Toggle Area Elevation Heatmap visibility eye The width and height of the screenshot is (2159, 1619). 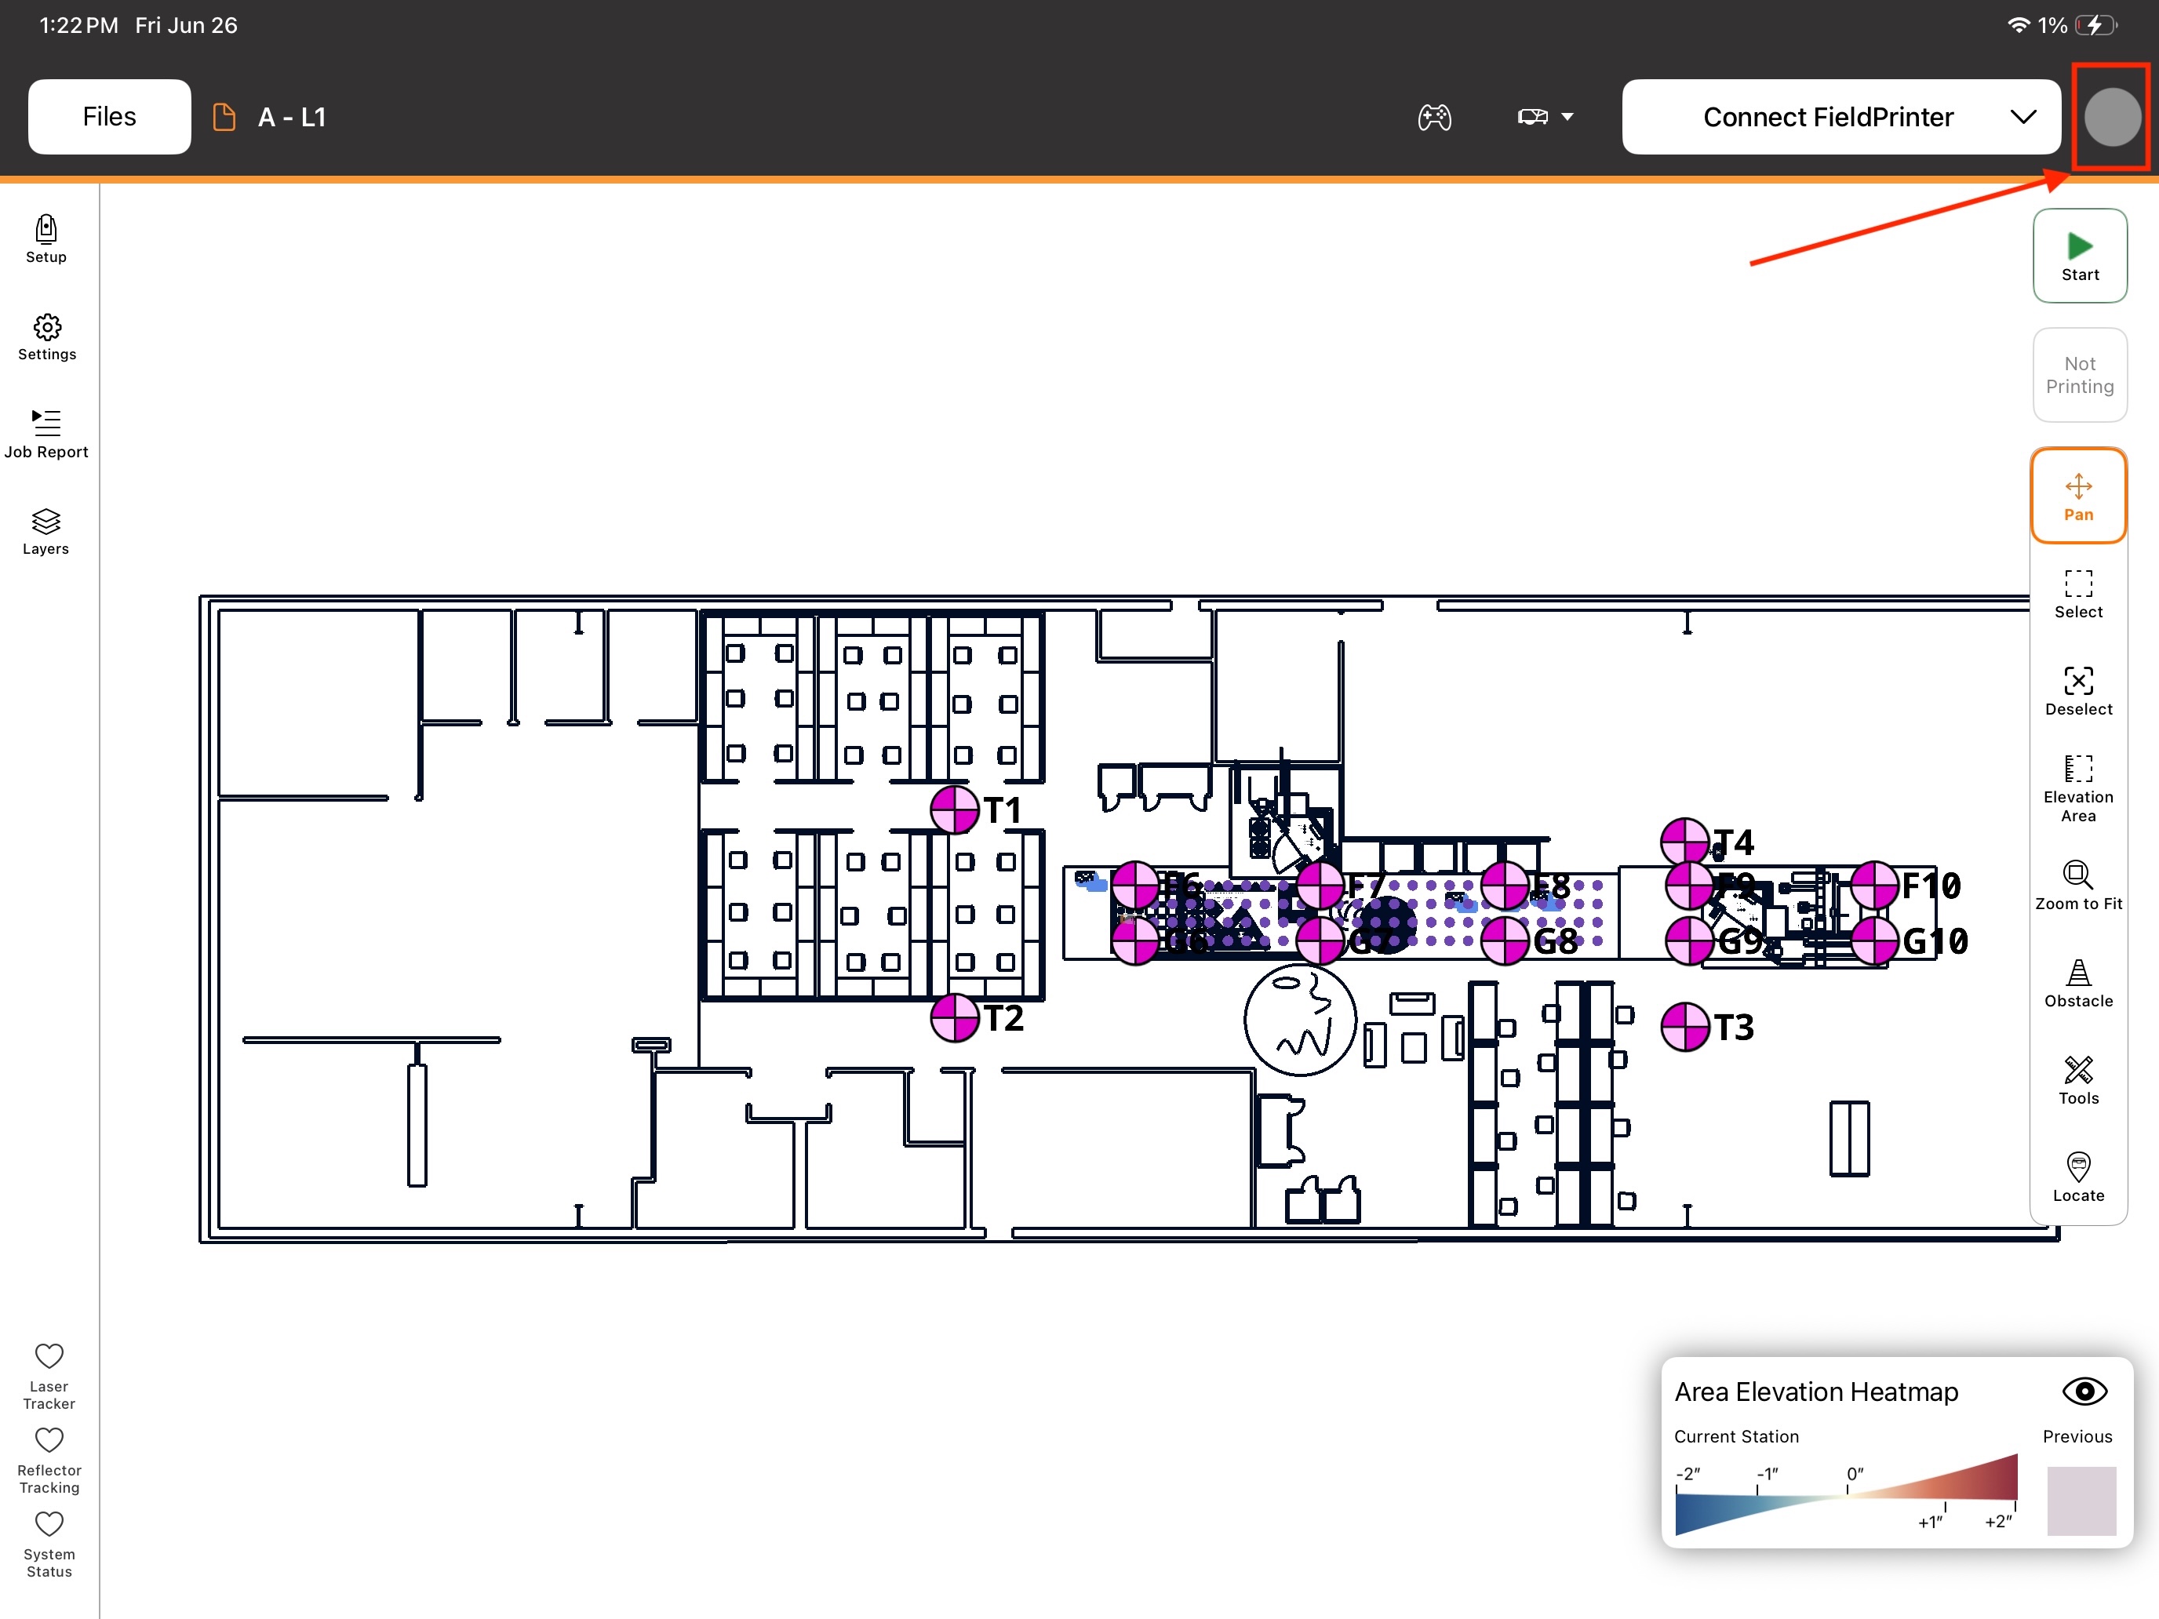(x=2084, y=1391)
